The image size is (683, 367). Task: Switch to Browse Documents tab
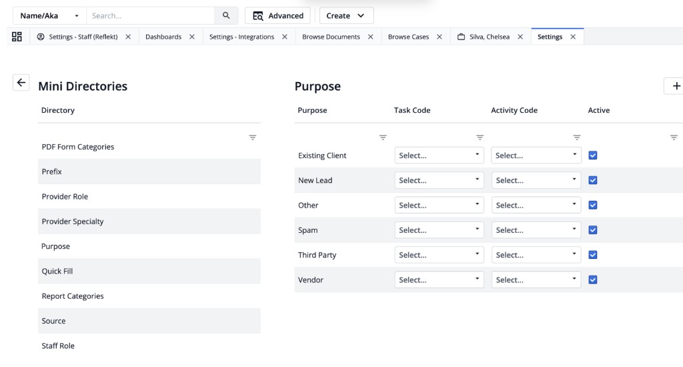pos(331,37)
